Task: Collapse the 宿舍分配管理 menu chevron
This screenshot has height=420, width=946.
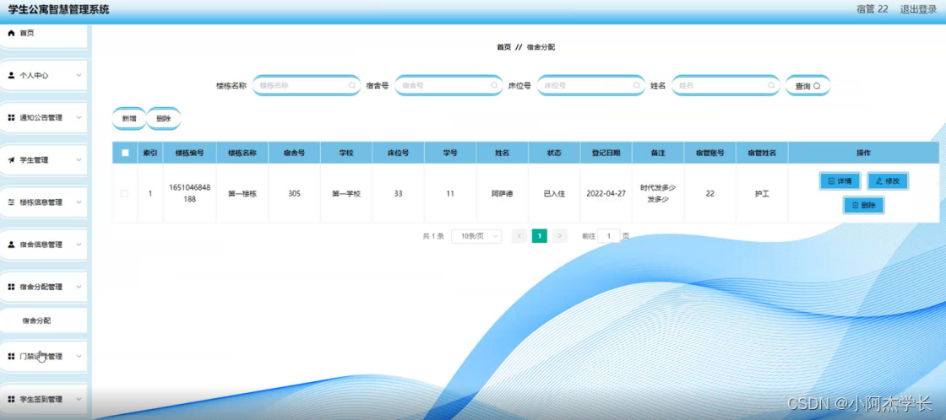Action: tap(79, 287)
